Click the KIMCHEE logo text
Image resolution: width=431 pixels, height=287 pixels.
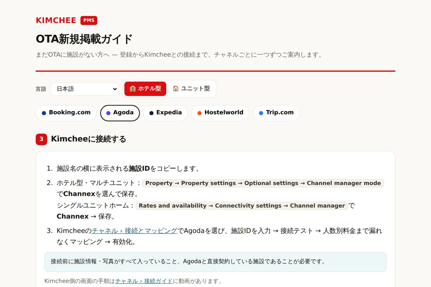tap(56, 20)
